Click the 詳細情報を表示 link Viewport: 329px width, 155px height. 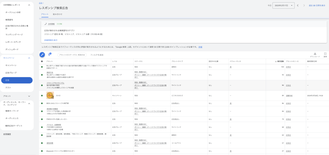(x=51, y=40)
